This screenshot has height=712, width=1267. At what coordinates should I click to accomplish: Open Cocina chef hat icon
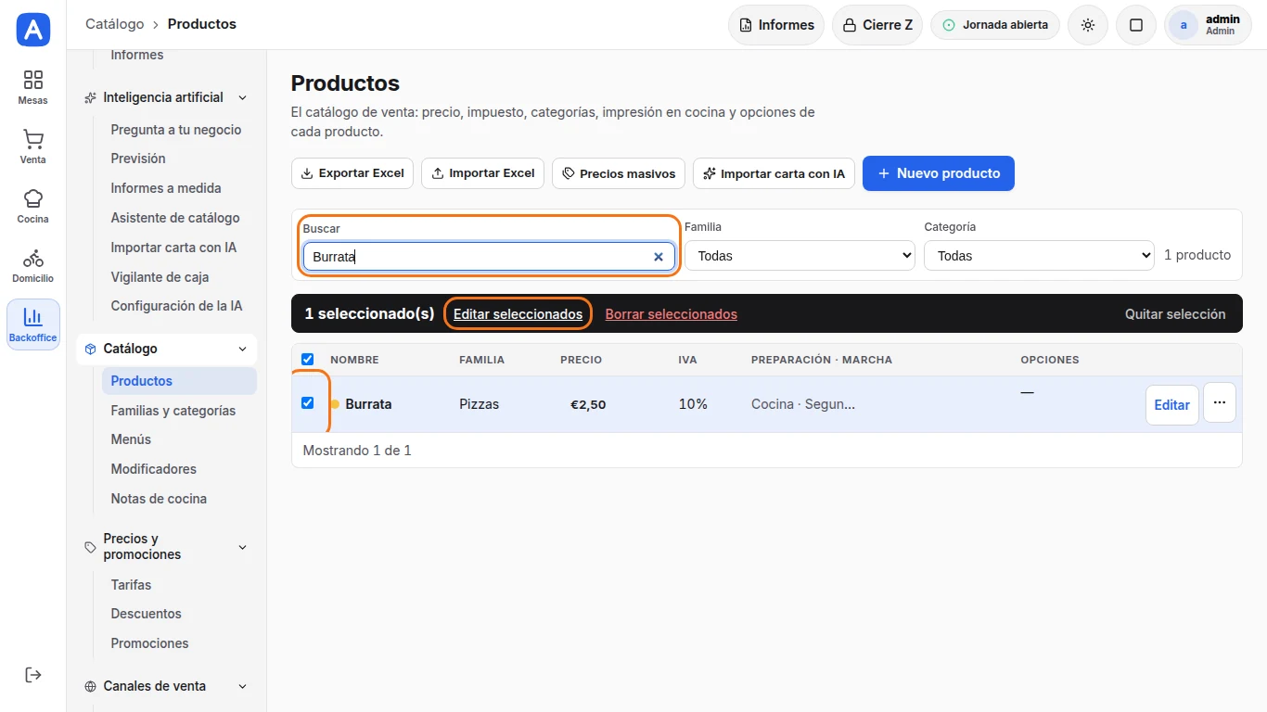[x=33, y=206]
